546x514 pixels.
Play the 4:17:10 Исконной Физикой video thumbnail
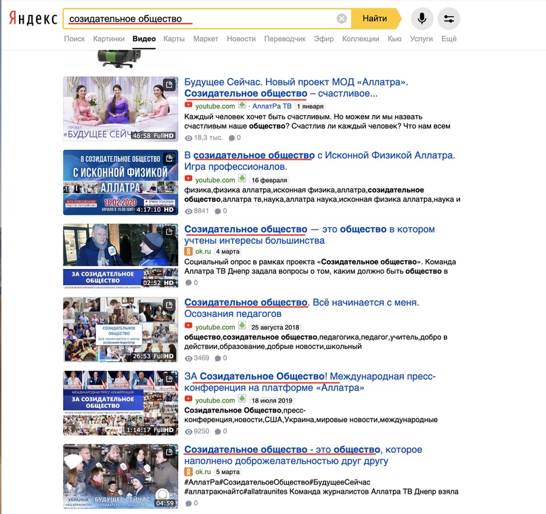[120, 182]
